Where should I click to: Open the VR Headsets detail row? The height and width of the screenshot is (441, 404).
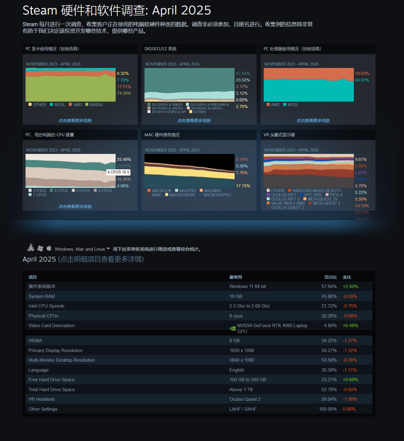tap(199, 399)
